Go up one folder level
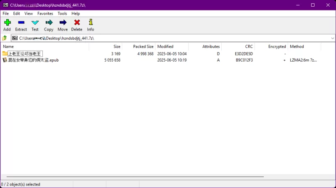The image size is (336, 188). click(5, 38)
